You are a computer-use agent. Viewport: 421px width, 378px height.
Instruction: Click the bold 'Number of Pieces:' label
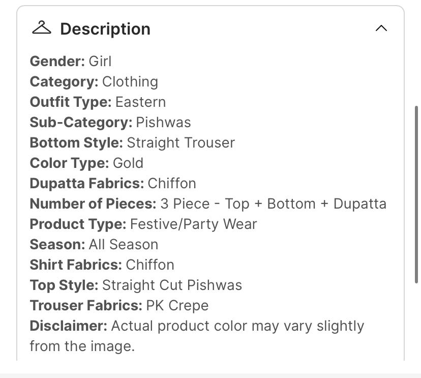coord(93,204)
